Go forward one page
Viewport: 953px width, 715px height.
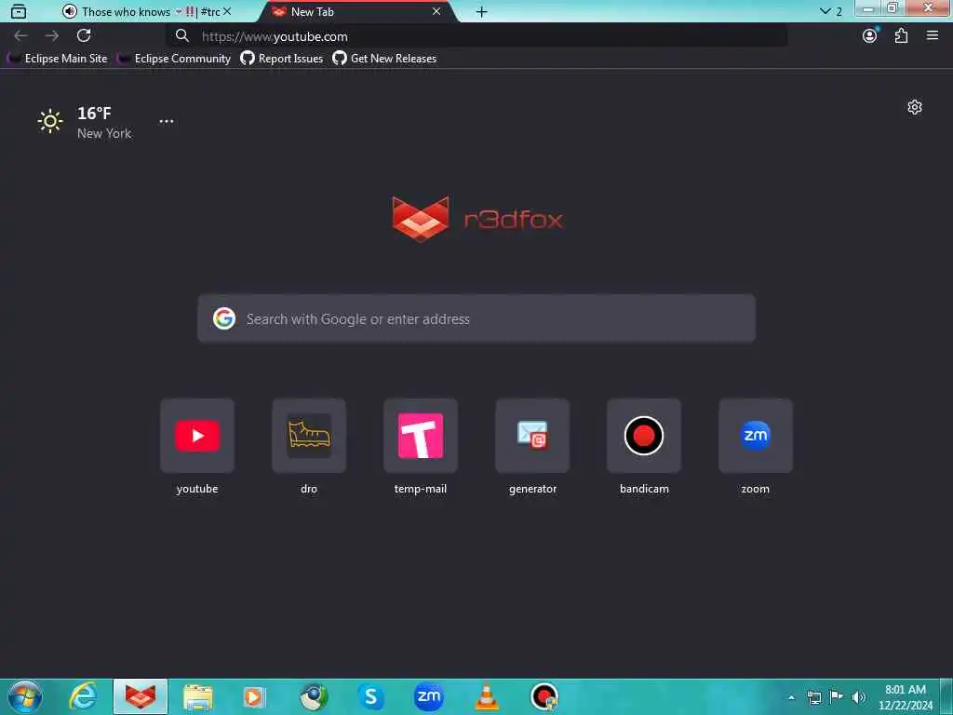(x=52, y=36)
